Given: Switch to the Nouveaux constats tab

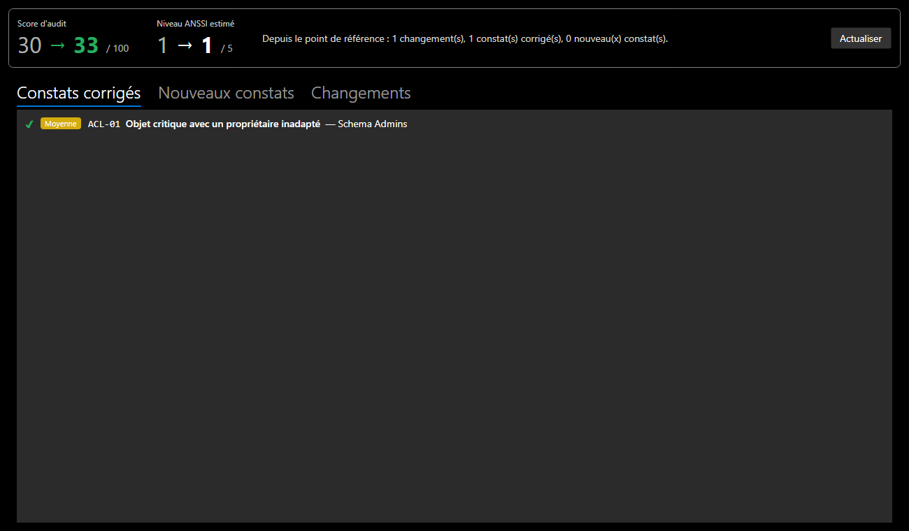Looking at the screenshot, I should coord(226,93).
